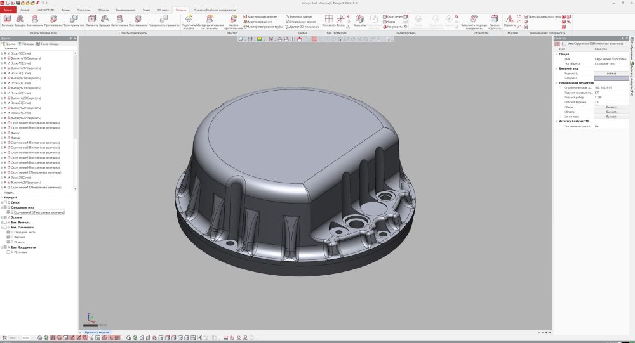Screen dimensions: 635x343
Task: Collapse Сплошные тела node in model tree
Action: pyautogui.click(x=2, y=207)
